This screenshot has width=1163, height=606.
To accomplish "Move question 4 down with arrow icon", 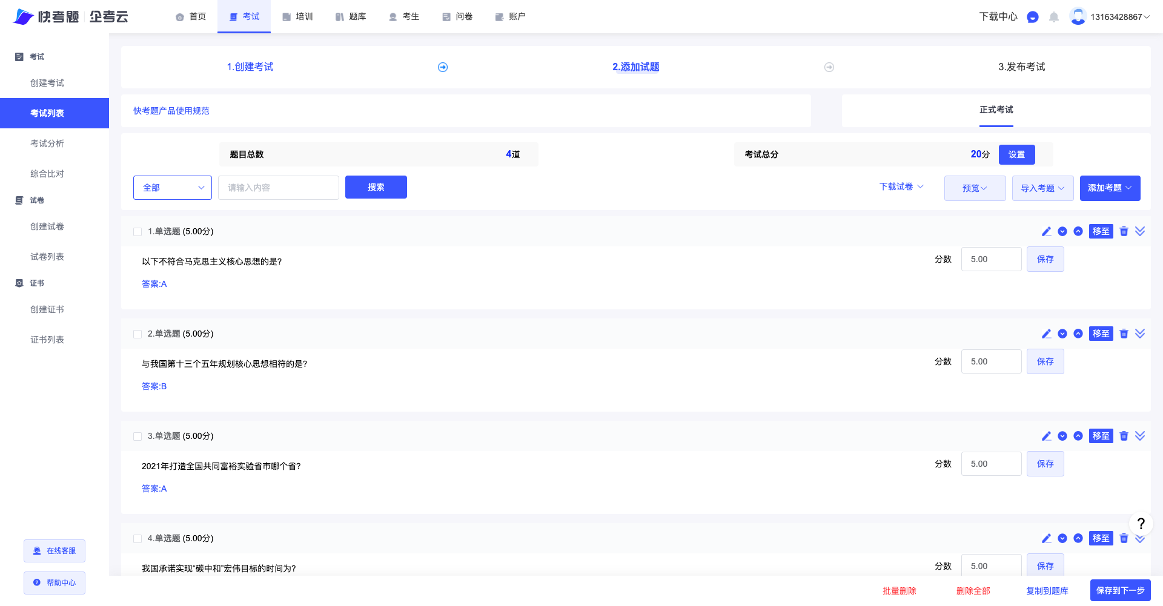I will click(x=1062, y=538).
